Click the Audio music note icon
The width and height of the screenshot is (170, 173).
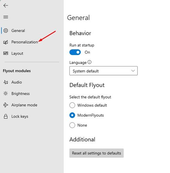[x=6, y=82]
